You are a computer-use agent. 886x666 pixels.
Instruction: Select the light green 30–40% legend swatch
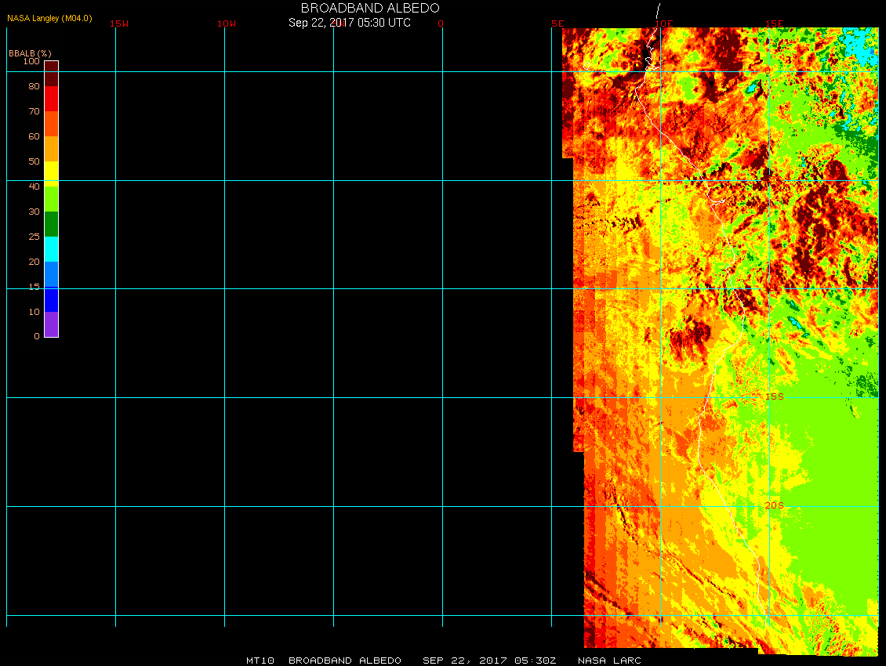tap(51, 199)
